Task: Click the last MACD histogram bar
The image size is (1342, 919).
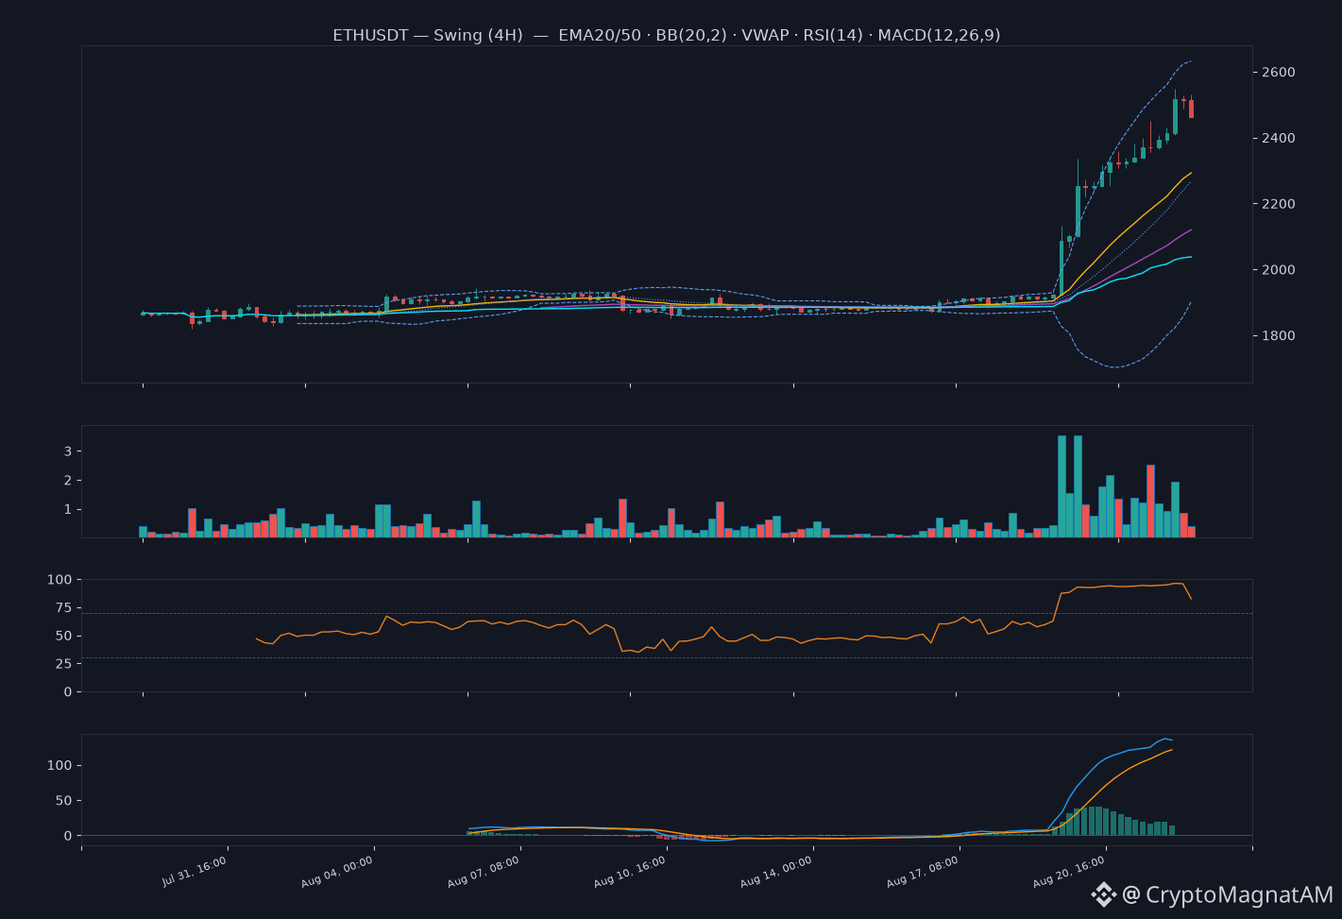Action: [1172, 830]
